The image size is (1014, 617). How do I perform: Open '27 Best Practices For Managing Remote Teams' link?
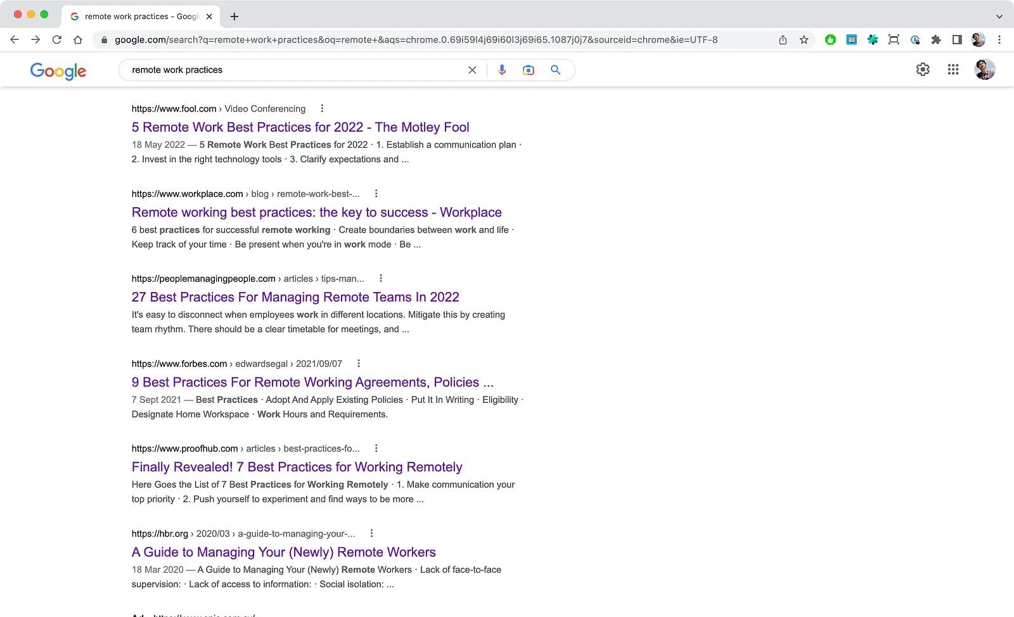tap(295, 297)
